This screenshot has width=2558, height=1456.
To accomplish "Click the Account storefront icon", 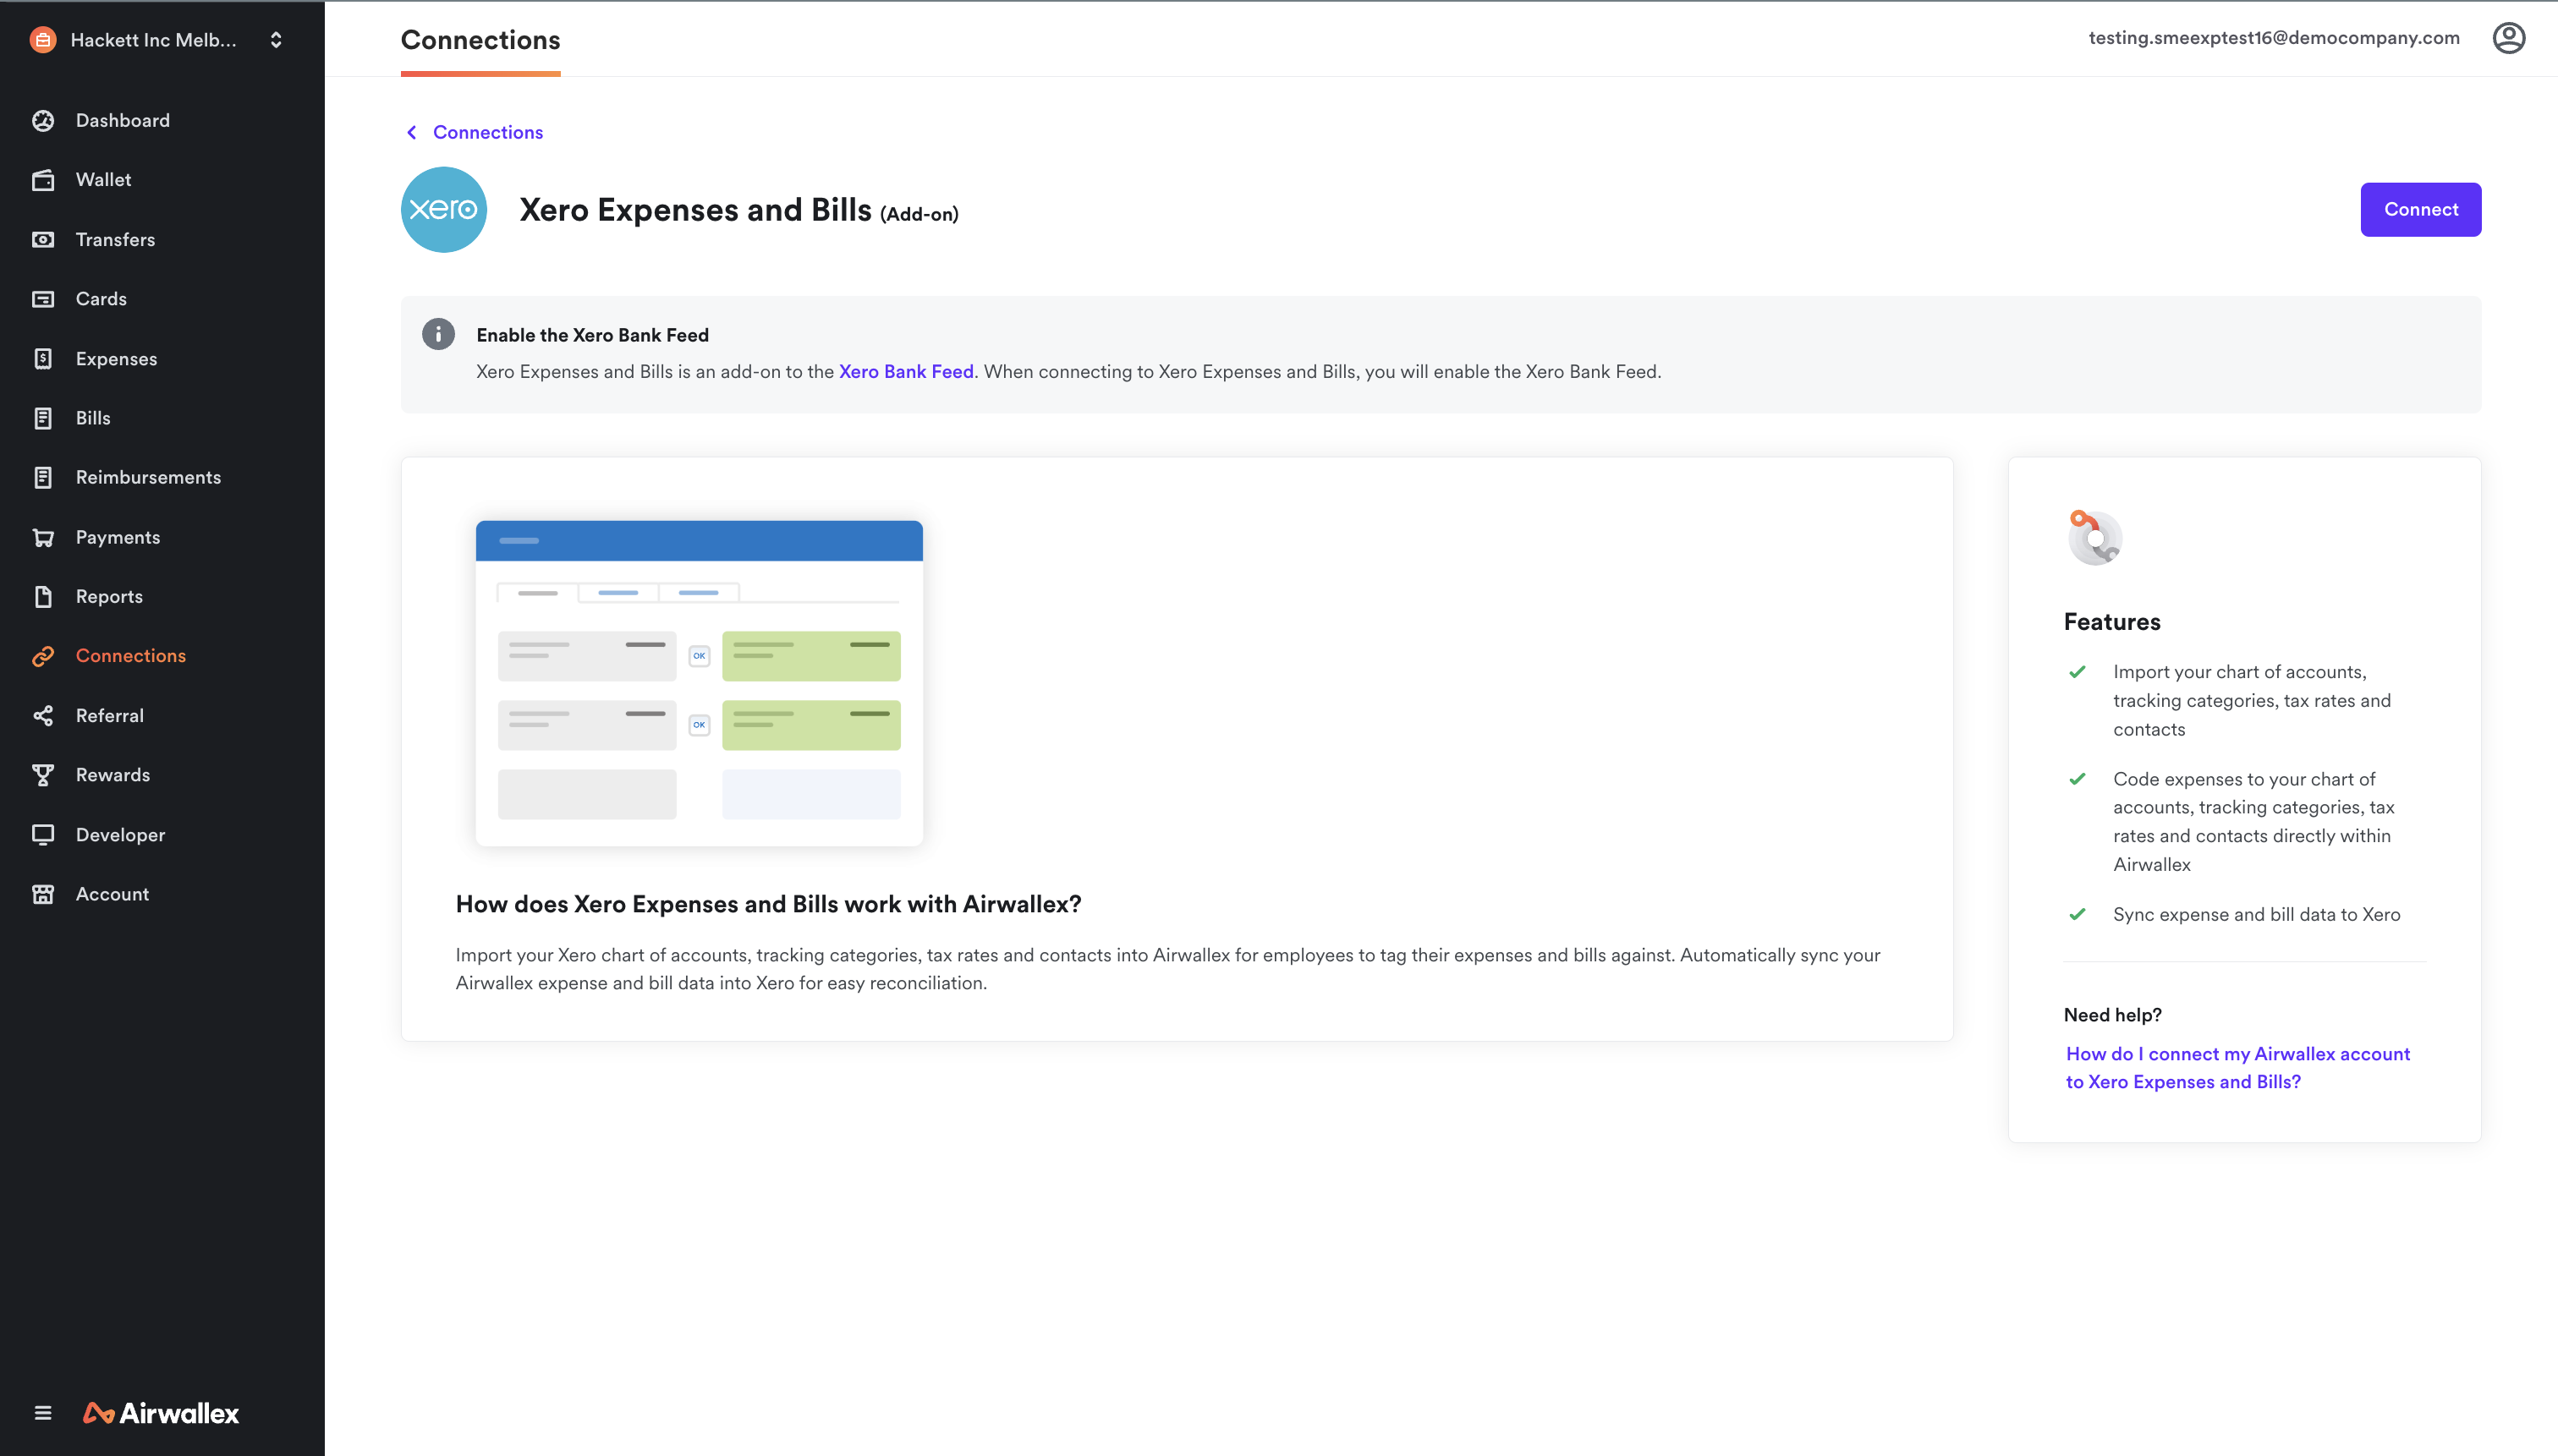I will coord(43,894).
